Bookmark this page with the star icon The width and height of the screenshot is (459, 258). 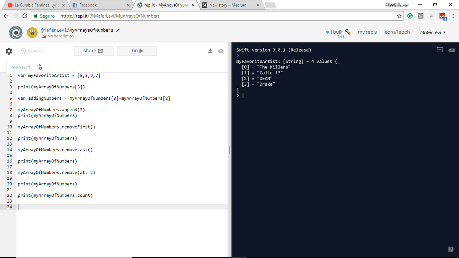point(399,16)
